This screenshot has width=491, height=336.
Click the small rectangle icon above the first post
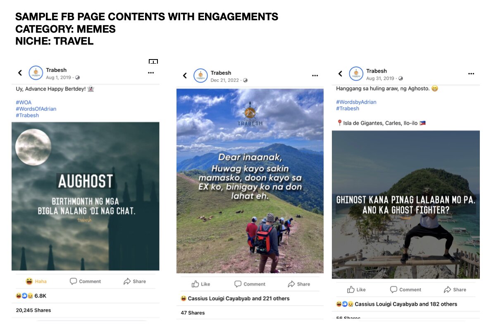[153, 61]
